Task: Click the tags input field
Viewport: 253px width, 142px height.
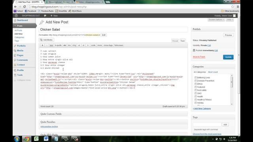Action: [207, 125]
